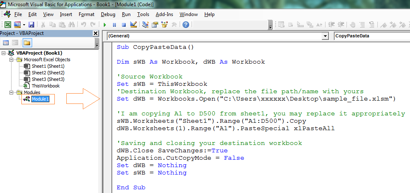Click the List Constants icon
The height and width of the screenshot is (193, 410).
pyautogui.click(x=291, y=25)
